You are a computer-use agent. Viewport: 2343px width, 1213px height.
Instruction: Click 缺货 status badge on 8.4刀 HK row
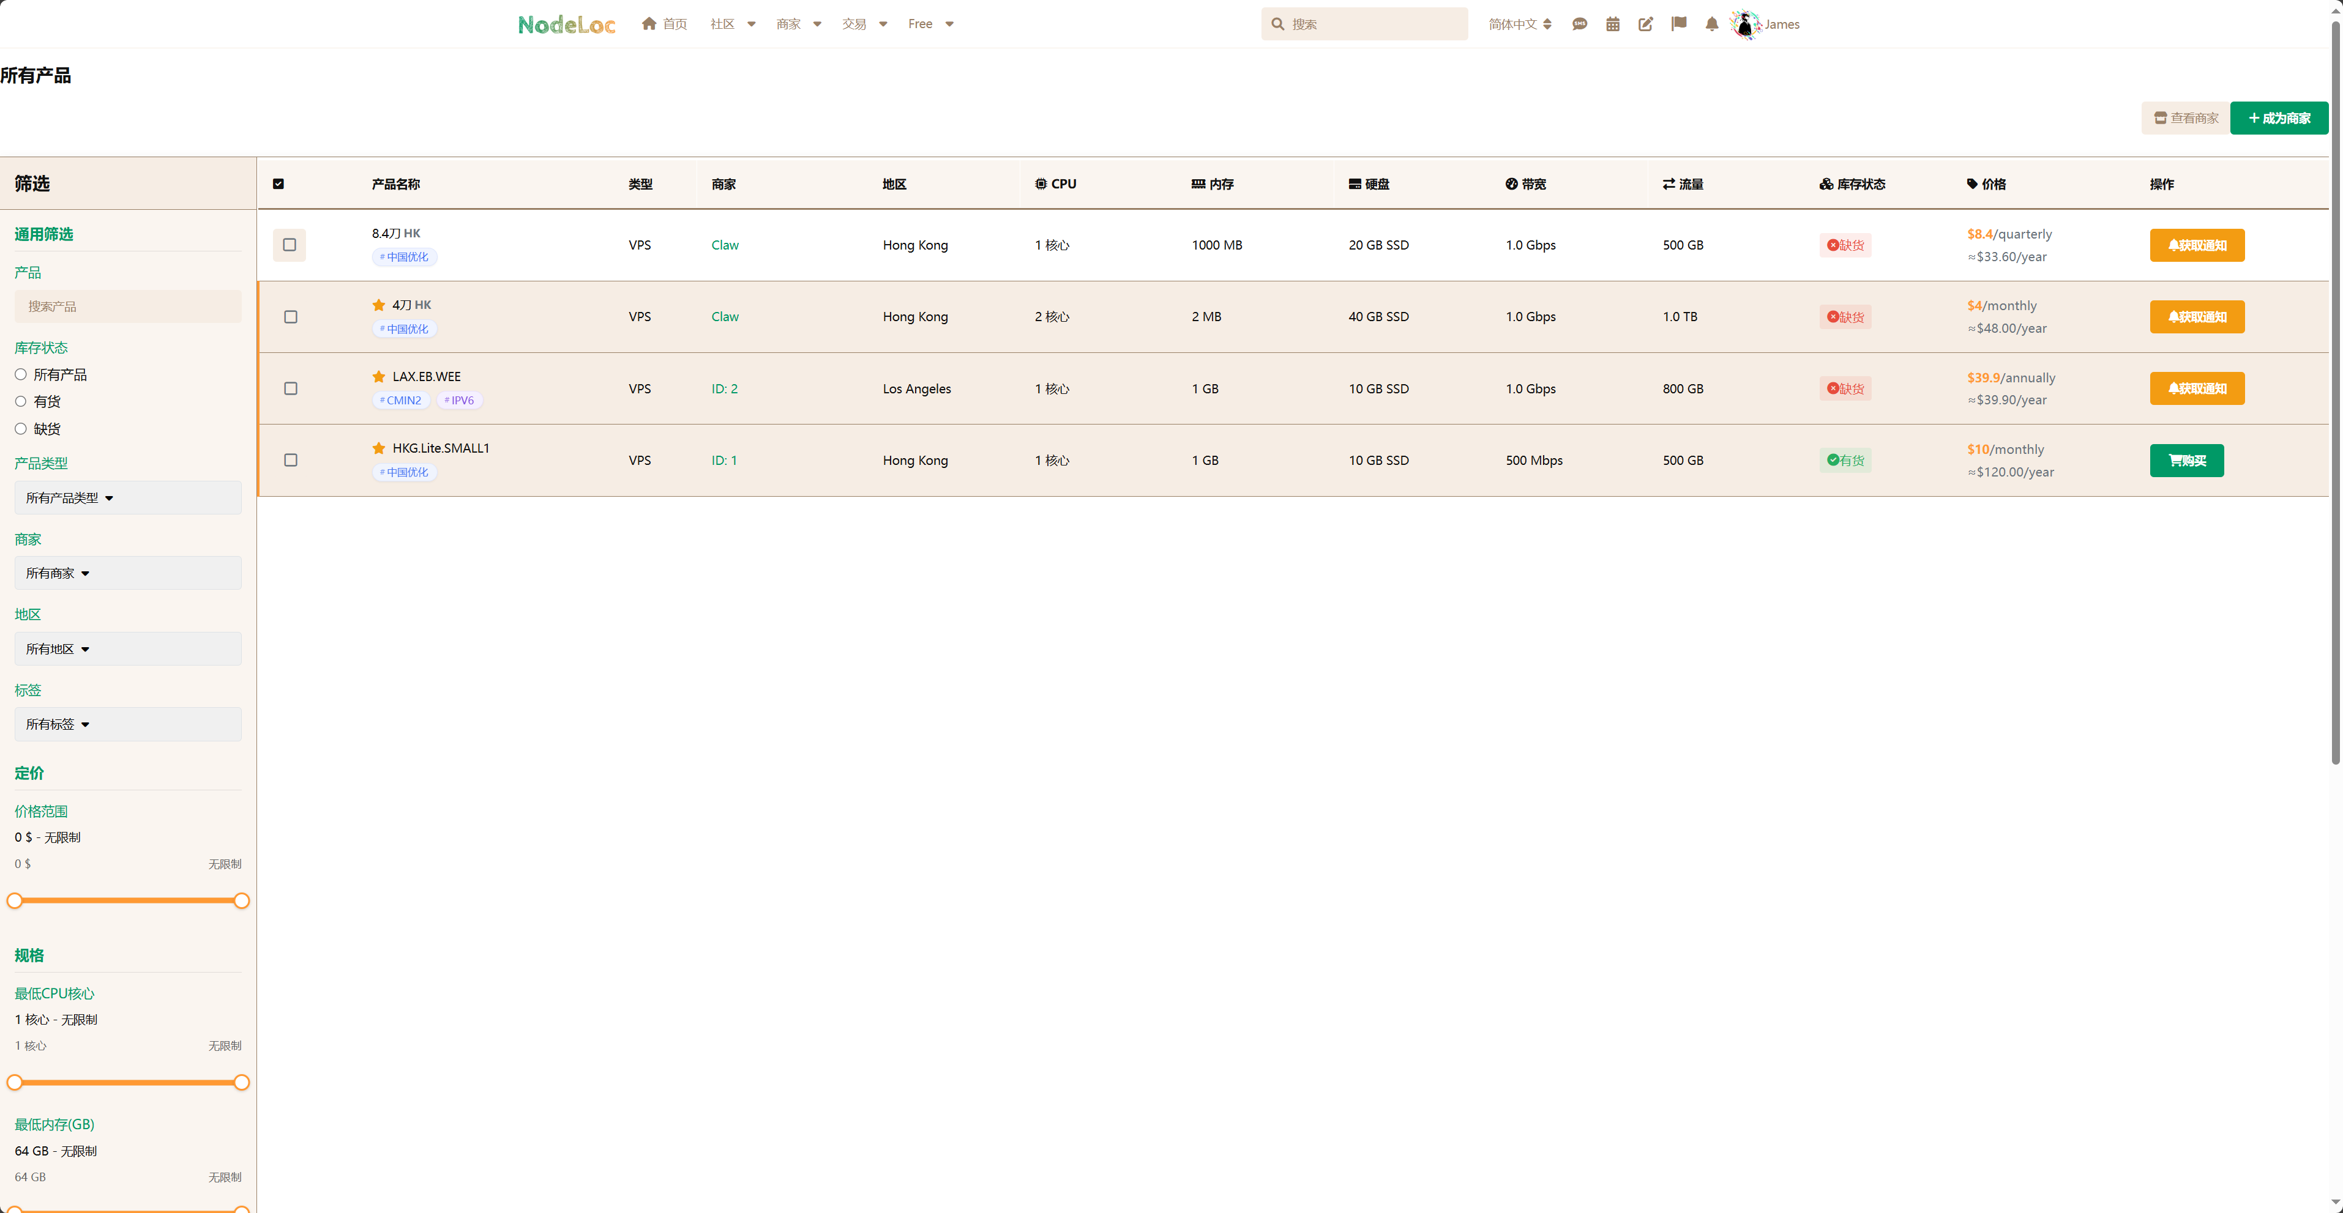1845,245
